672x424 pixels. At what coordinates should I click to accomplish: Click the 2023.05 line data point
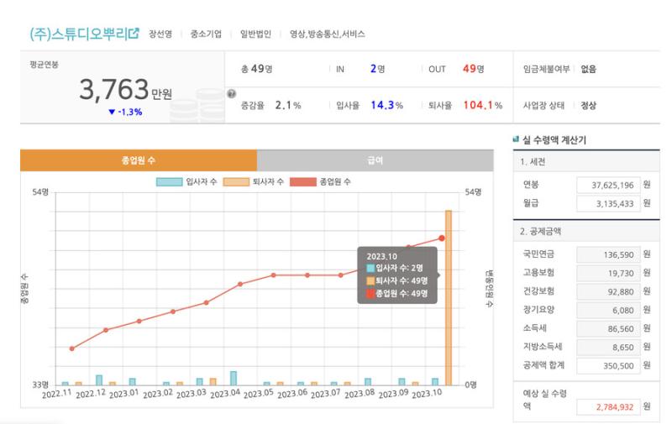(274, 275)
